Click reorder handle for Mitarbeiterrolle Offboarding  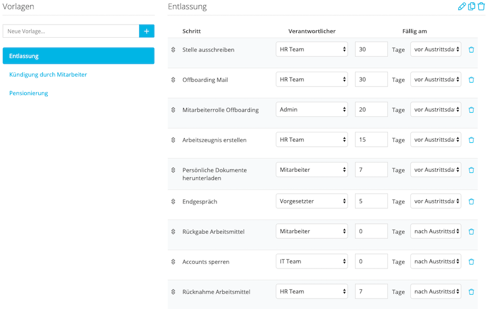[x=173, y=110]
